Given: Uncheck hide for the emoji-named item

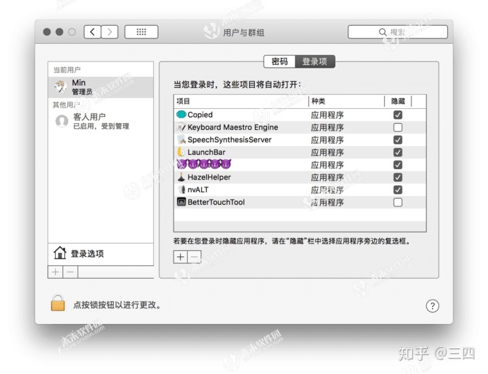Looking at the screenshot, I should pyautogui.click(x=398, y=164).
